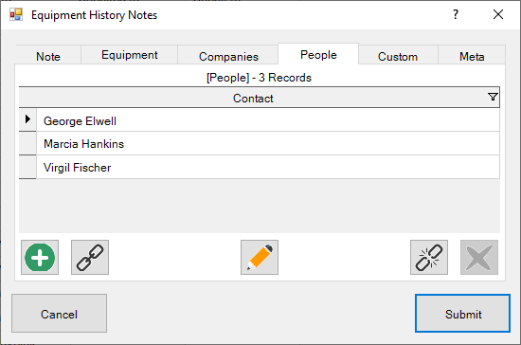
Task: Click the broken chain unlink icon
Action: (x=429, y=258)
